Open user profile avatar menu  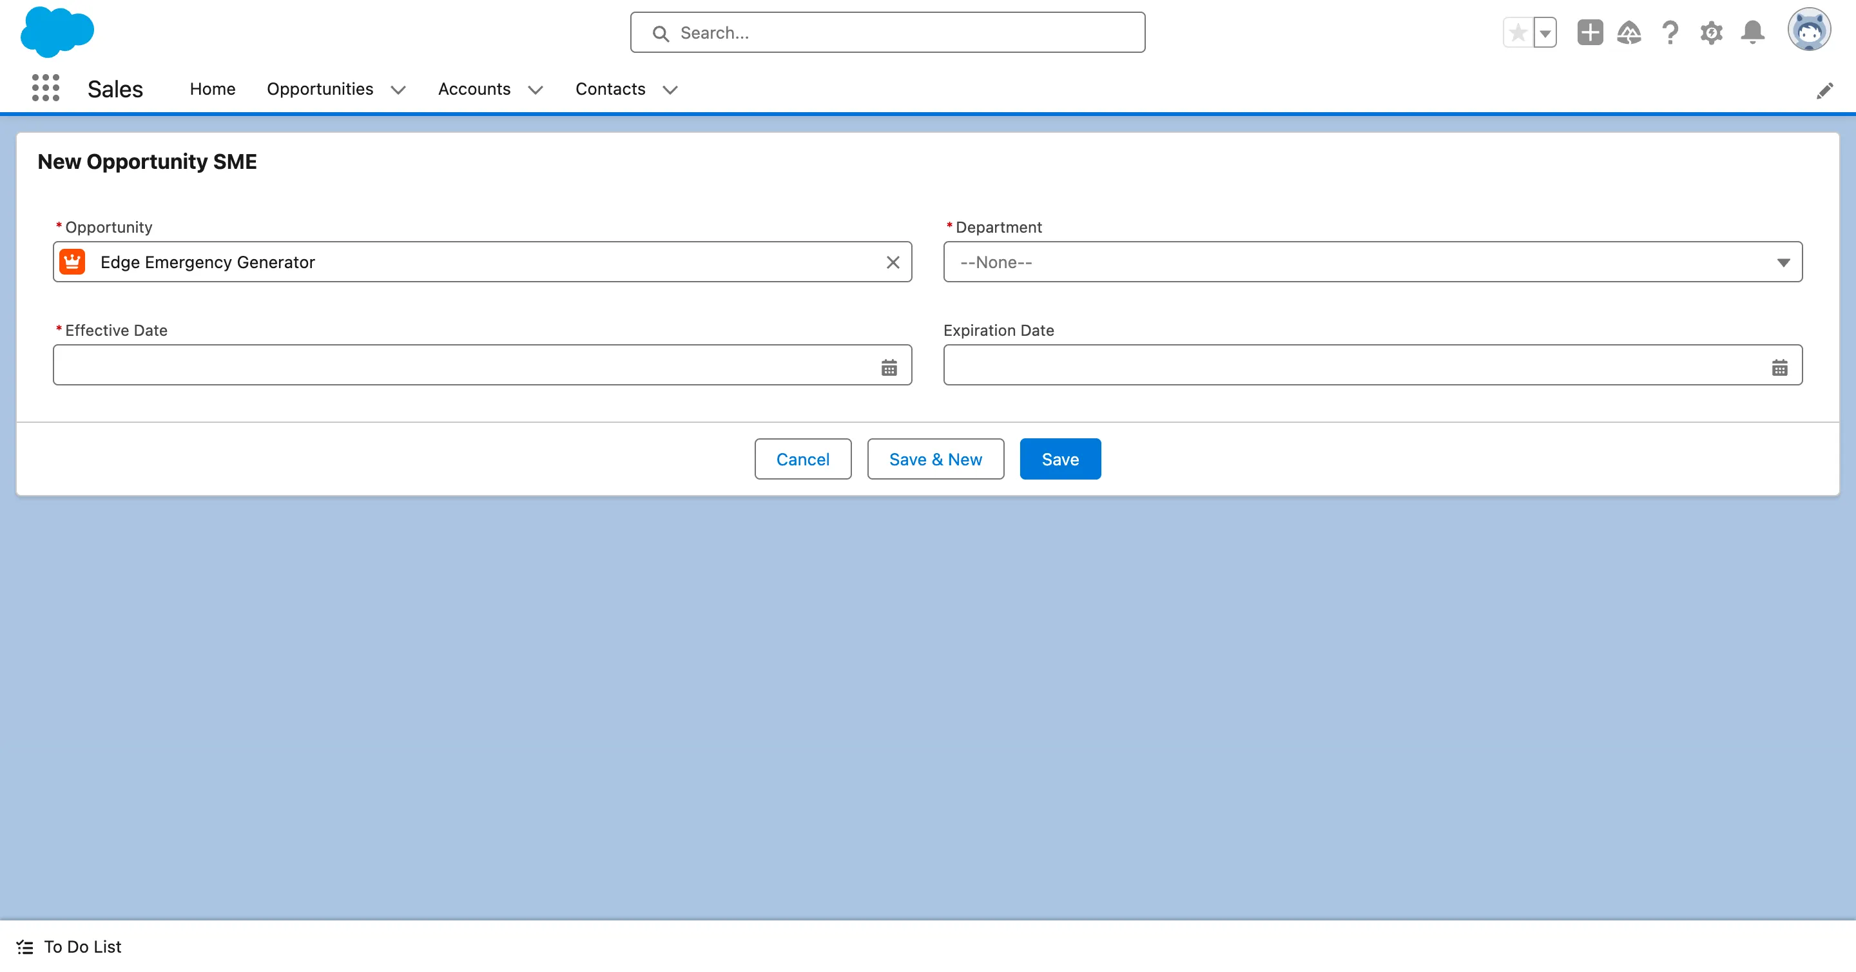click(1808, 30)
